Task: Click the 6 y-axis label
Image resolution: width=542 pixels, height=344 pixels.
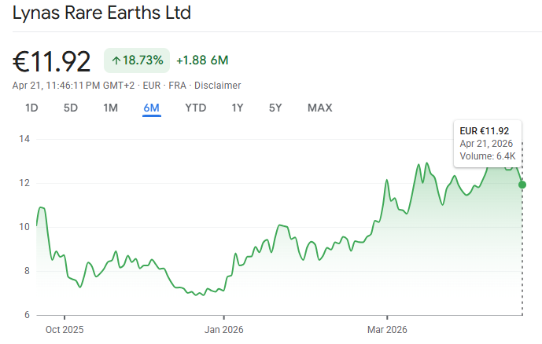Action: 27,315
